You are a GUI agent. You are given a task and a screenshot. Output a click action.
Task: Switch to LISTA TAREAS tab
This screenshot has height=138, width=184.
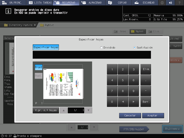pyautogui.click(x=40, y=2)
